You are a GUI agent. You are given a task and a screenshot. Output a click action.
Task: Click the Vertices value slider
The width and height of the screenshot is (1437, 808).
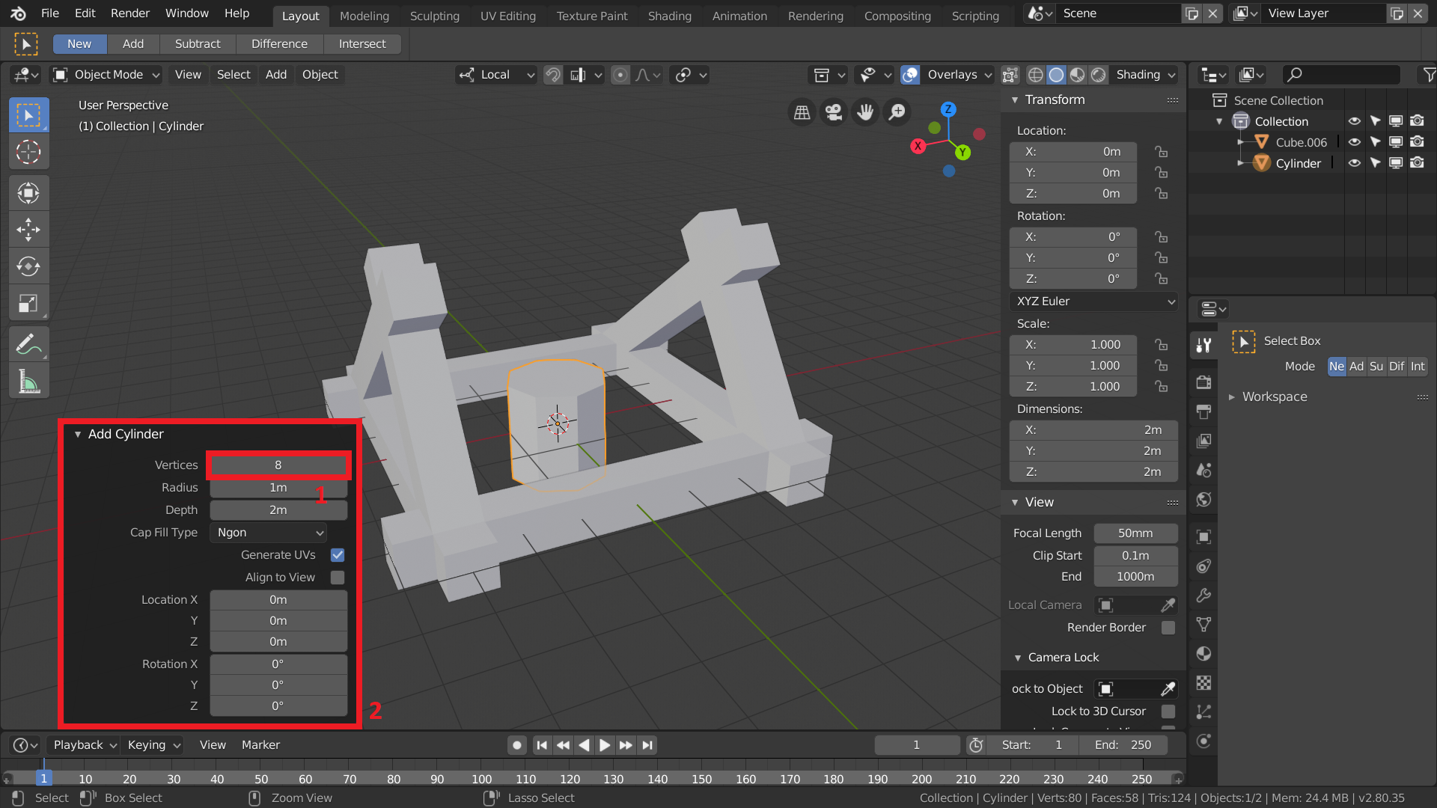pyautogui.click(x=278, y=465)
